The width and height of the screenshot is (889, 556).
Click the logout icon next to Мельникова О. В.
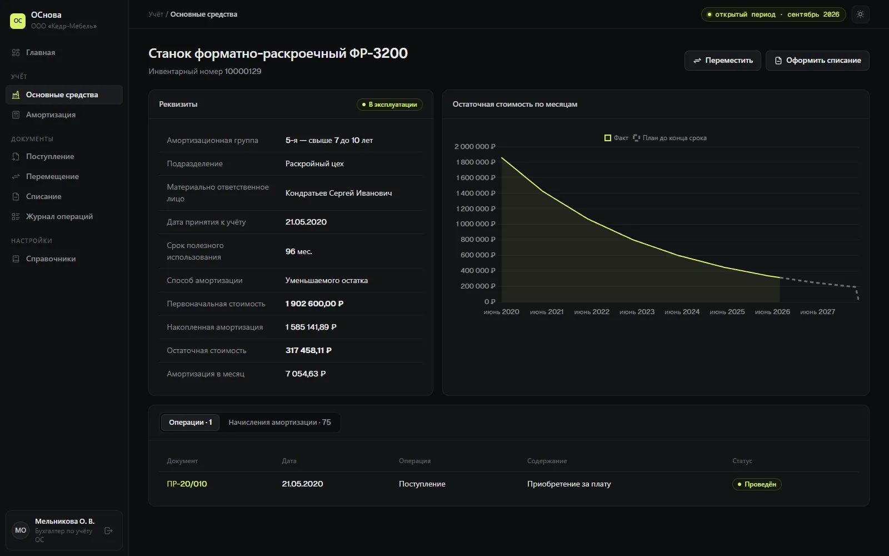coord(108,530)
